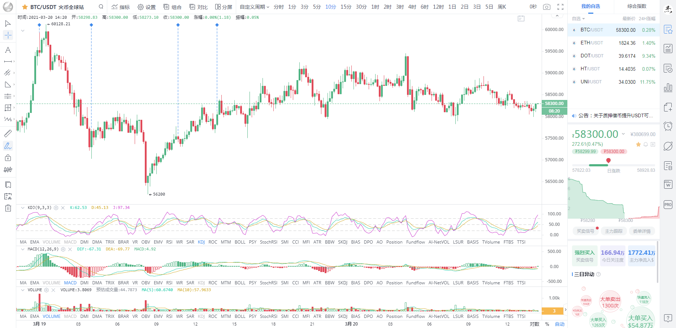Expand the 自选 watchlist dropdown
This screenshot has width=676, height=328.
(x=578, y=18)
